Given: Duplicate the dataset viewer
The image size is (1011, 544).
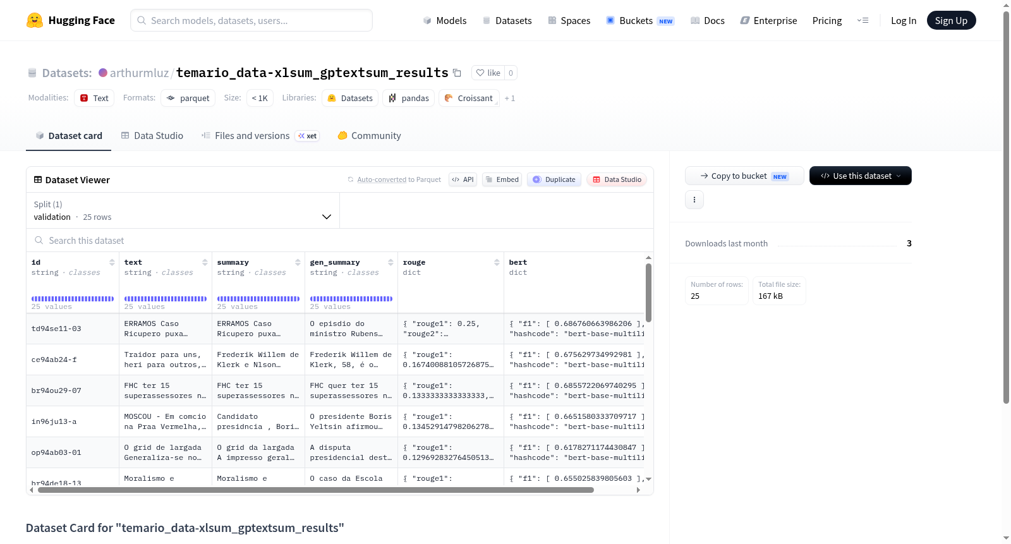Looking at the screenshot, I should point(554,179).
